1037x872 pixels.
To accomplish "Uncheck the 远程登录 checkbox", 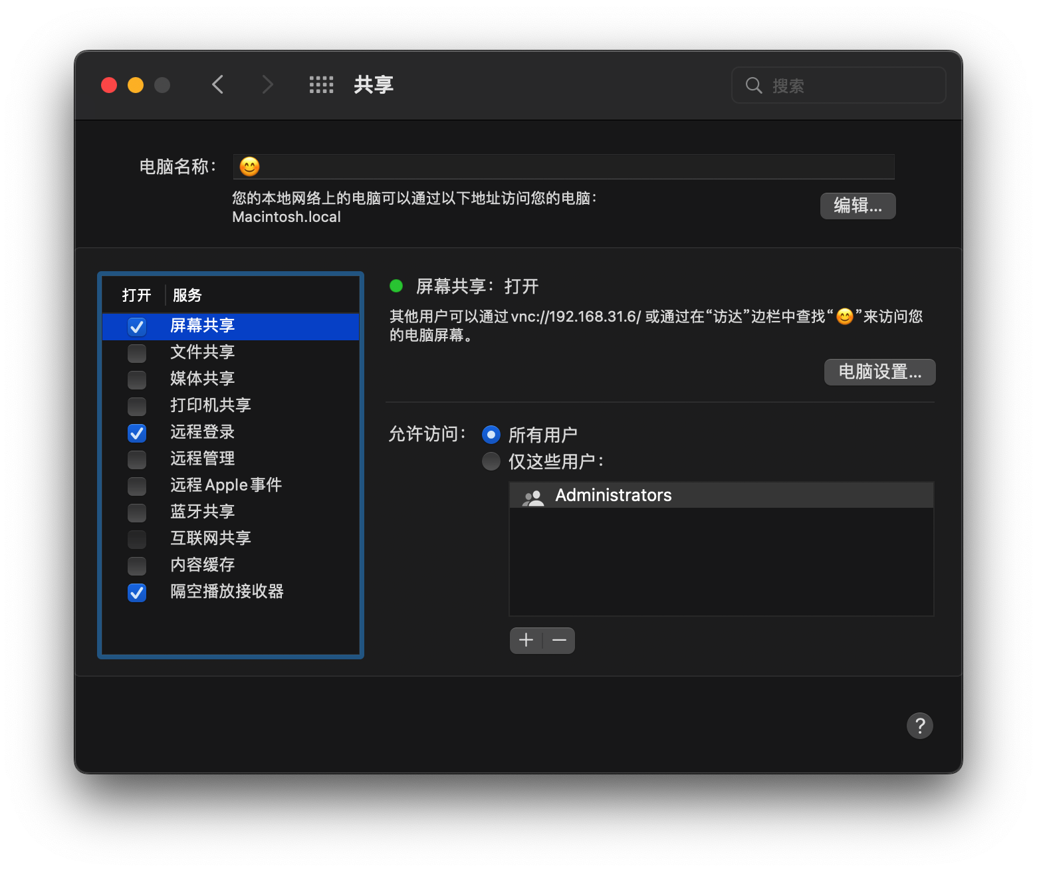I will click(x=137, y=433).
